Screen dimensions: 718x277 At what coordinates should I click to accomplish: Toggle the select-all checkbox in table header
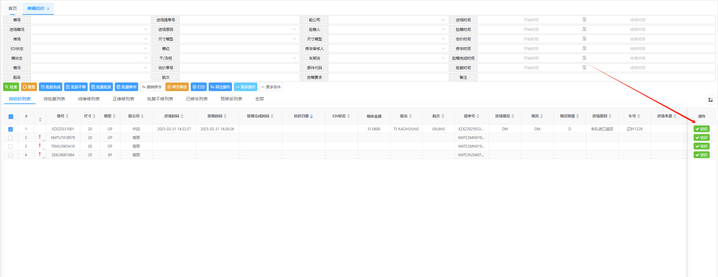[11, 116]
